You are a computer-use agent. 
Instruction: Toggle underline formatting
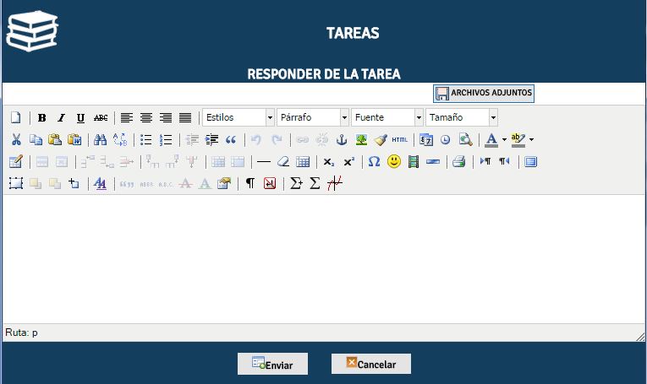[x=81, y=117]
